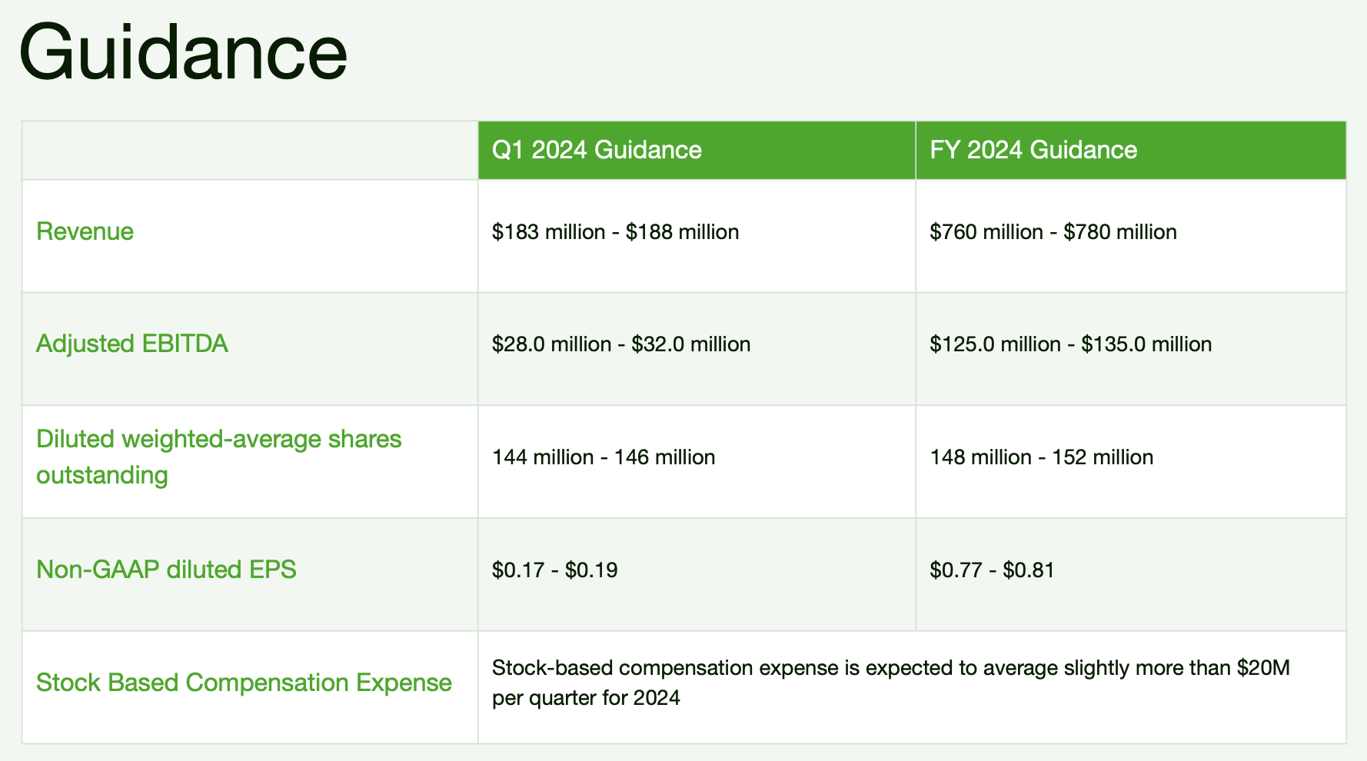Click the Guidance slide title
This screenshot has height=761, width=1367.
(183, 52)
